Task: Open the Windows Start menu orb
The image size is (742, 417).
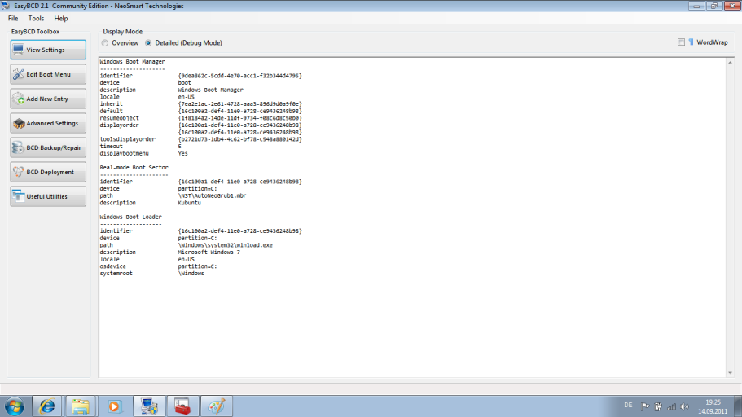Action: click(x=15, y=406)
